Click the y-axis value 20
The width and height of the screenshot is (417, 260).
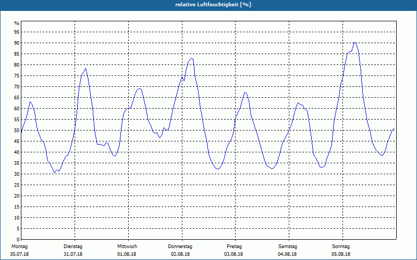(x=17, y=196)
